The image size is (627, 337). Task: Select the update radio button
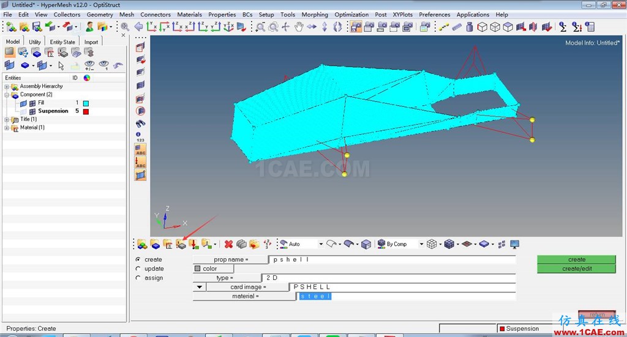point(138,268)
